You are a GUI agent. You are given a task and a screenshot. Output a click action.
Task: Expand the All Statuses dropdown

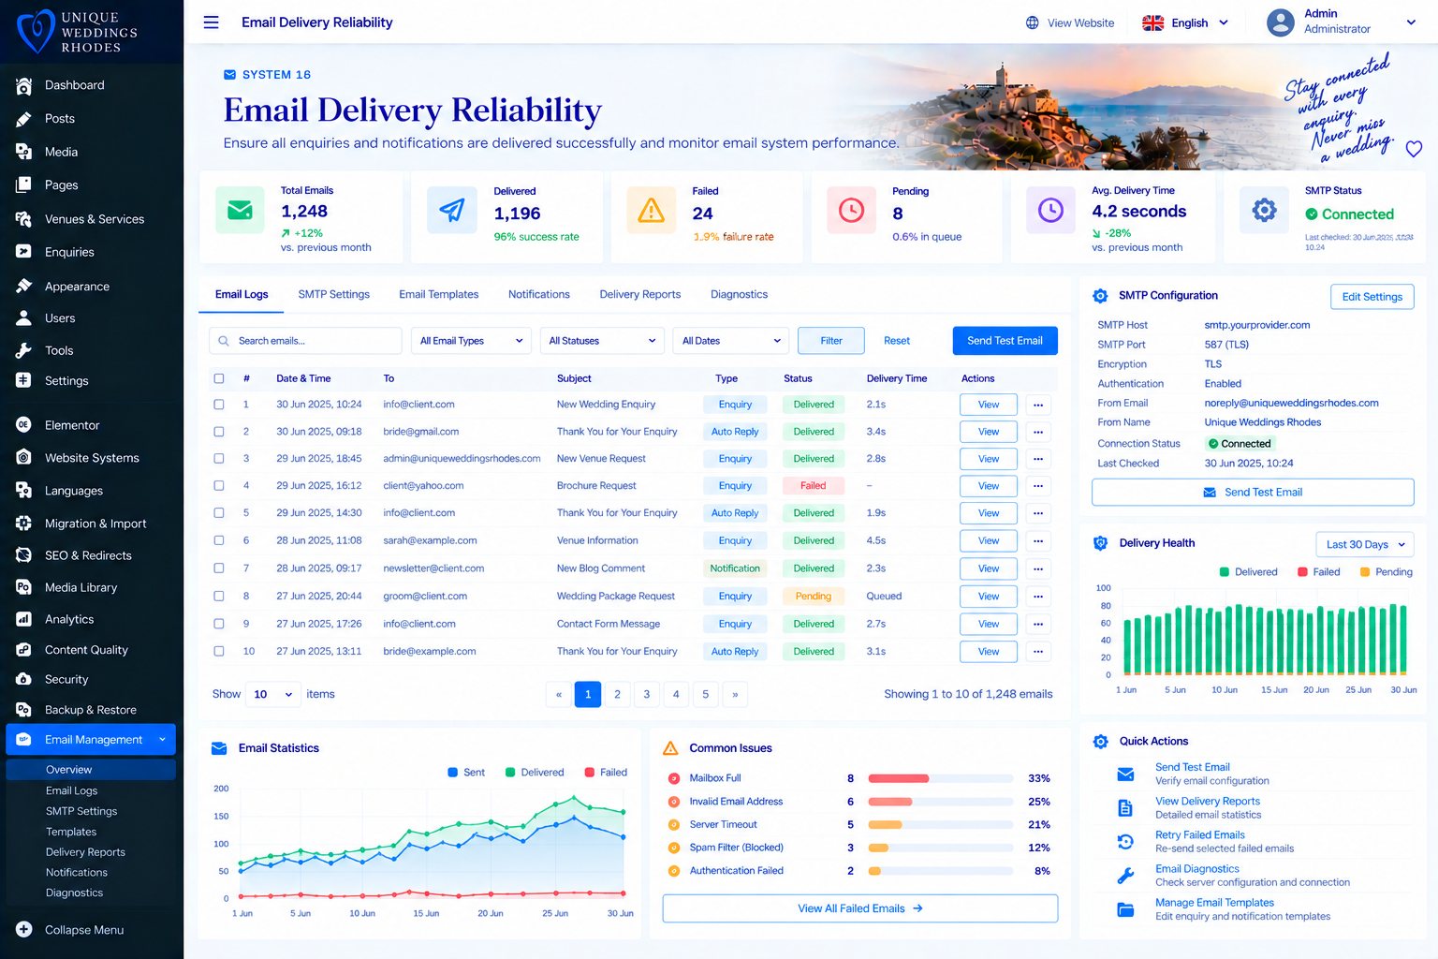tap(602, 341)
